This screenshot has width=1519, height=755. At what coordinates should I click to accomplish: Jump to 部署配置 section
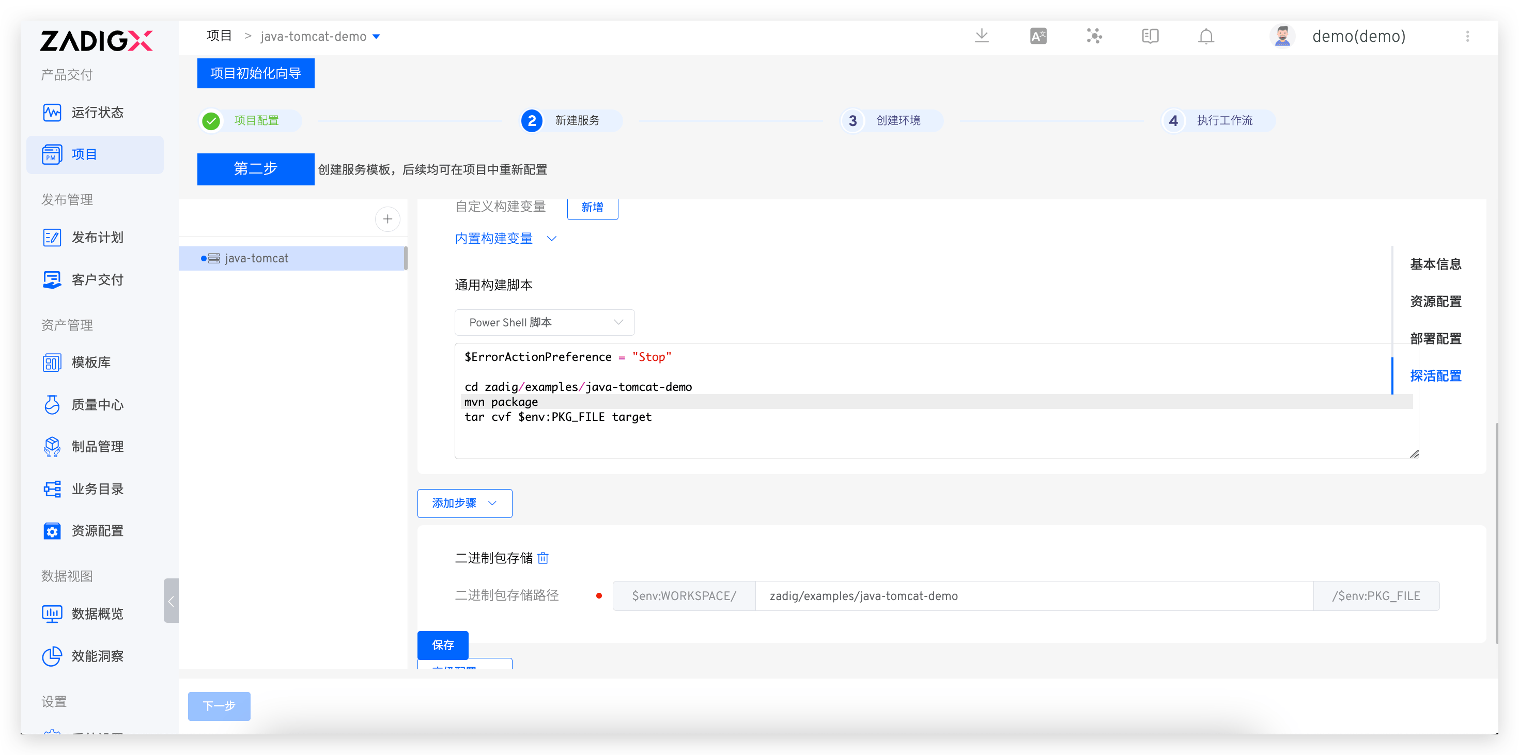tap(1435, 338)
